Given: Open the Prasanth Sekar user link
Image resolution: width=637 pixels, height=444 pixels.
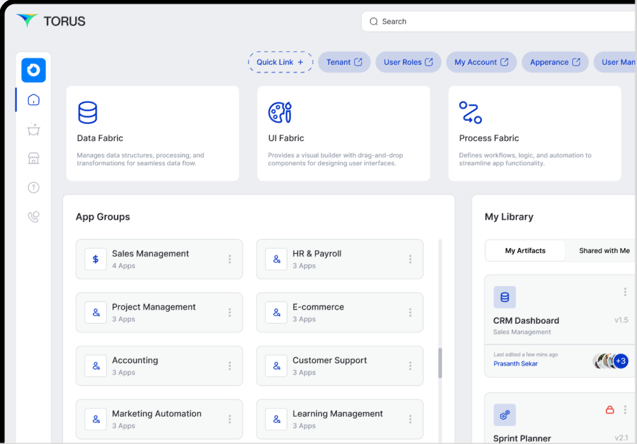Looking at the screenshot, I should click(x=516, y=364).
